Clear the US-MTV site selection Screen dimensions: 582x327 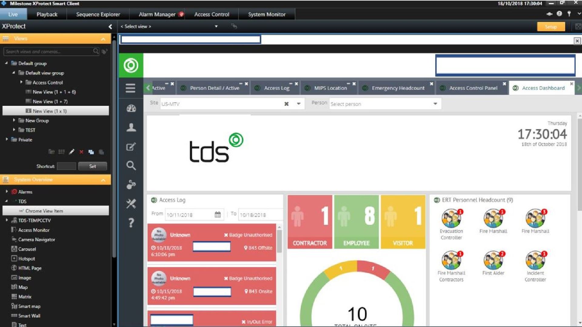pos(286,104)
